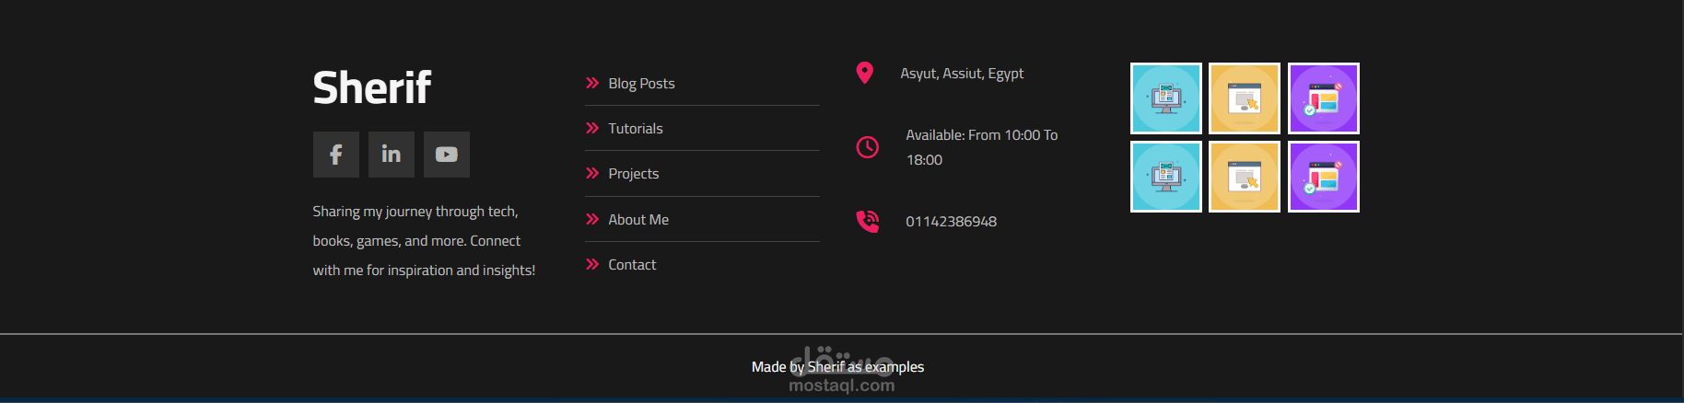This screenshot has width=1684, height=403.
Task: Click the Sherif logo heading
Action: point(371,88)
